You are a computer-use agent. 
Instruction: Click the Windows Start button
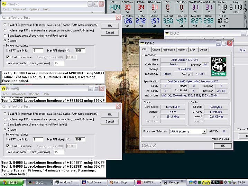click(12, 182)
